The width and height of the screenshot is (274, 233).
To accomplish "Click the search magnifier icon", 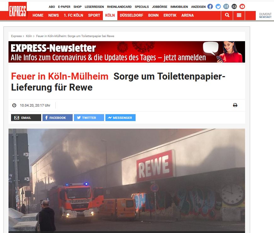I will point(227,15).
